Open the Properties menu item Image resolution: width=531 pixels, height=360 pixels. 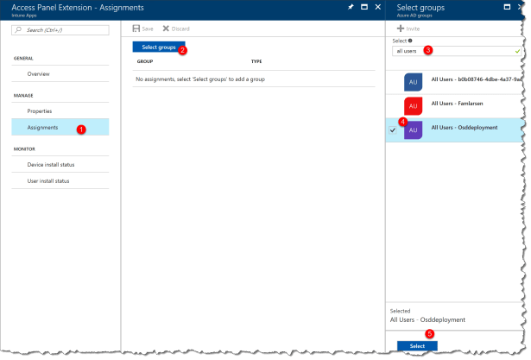pos(60,111)
